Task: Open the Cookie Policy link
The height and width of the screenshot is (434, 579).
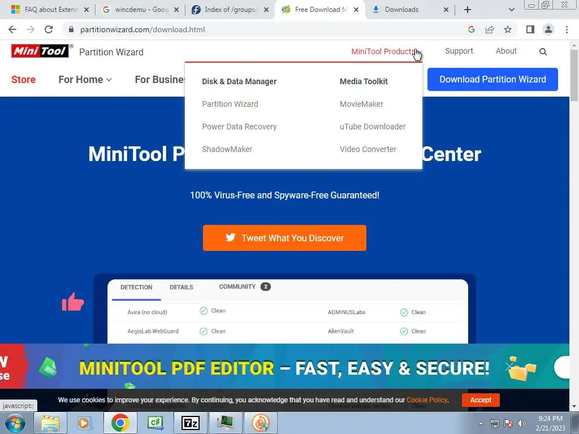Action: click(x=427, y=400)
